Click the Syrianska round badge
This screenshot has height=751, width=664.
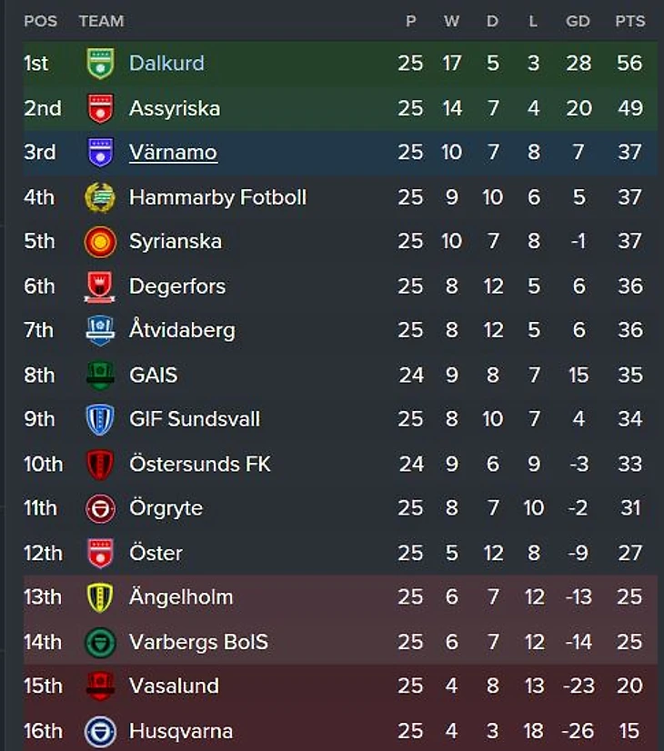pyautogui.click(x=100, y=242)
